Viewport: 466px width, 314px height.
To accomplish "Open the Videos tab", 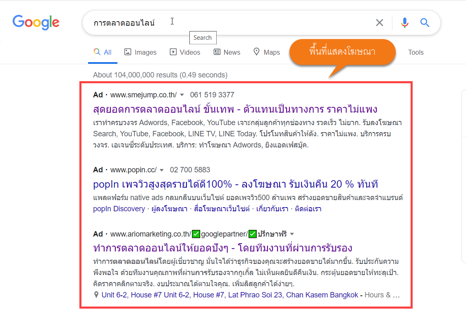I will click(185, 52).
